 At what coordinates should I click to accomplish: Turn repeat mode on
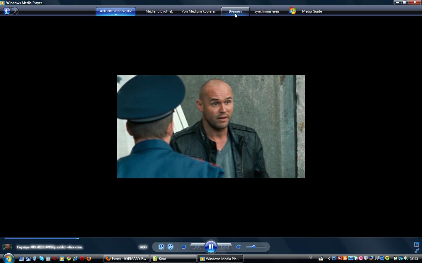170,247
